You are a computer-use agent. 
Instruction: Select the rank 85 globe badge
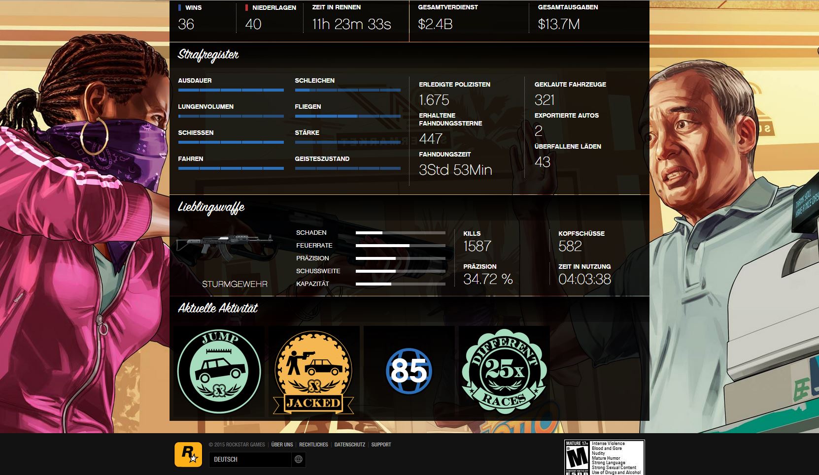(409, 371)
